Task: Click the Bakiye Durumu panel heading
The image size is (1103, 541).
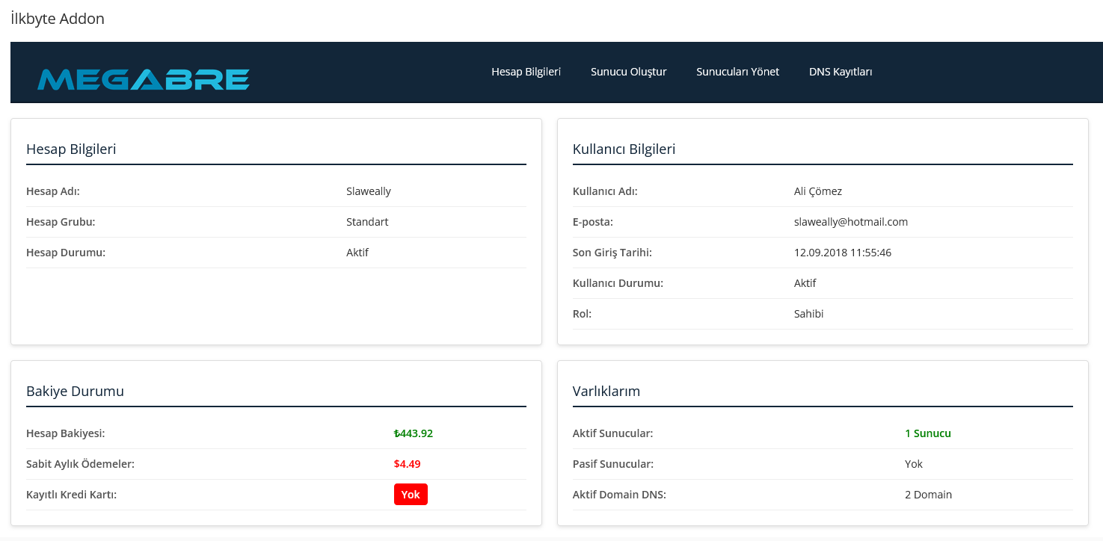Action: [x=75, y=391]
